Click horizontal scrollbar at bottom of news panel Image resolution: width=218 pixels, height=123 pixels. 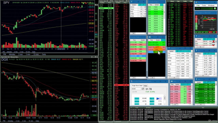point(174,122)
